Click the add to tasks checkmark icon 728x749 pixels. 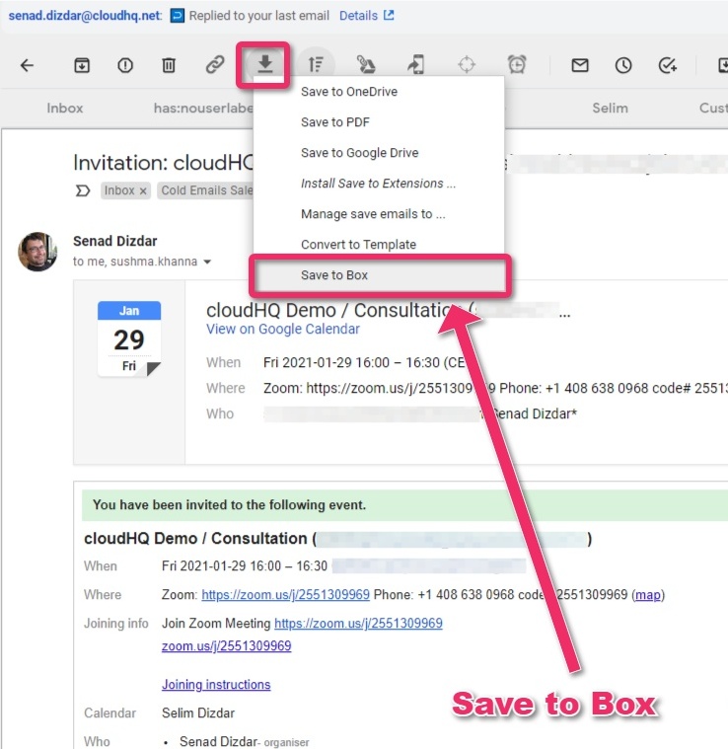(x=668, y=65)
